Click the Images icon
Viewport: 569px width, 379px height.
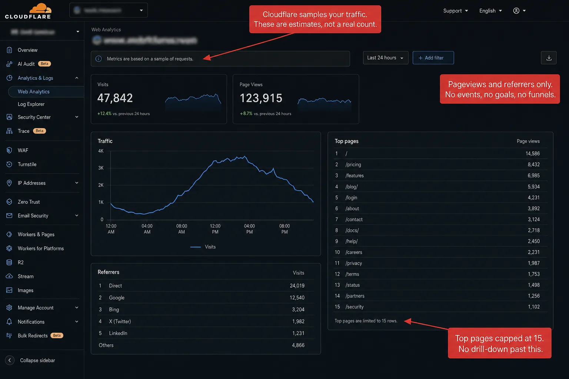(9, 290)
